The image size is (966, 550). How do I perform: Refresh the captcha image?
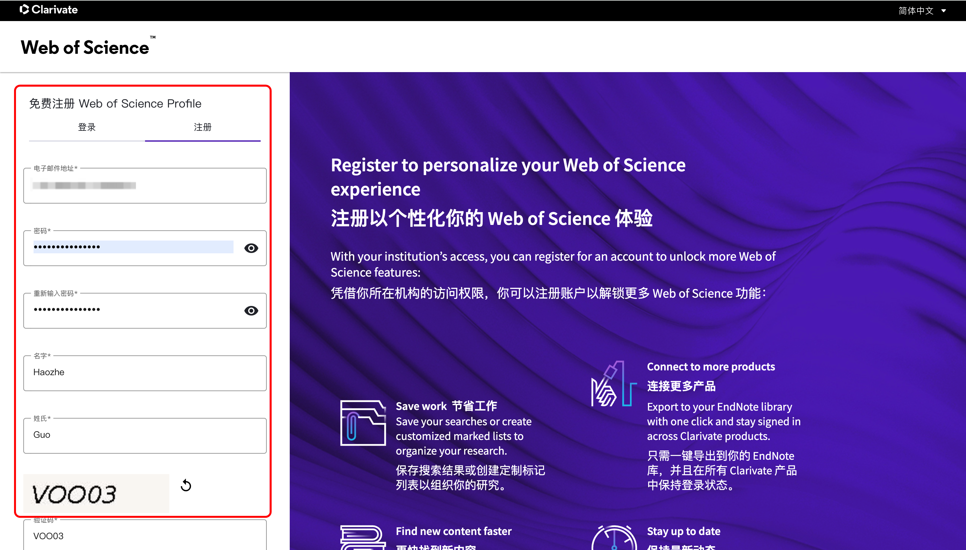pos(186,485)
